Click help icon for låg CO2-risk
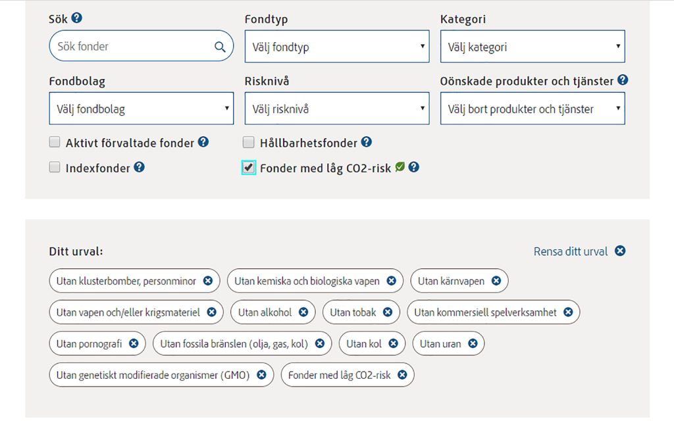The image size is (674, 421). click(x=413, y=167)
